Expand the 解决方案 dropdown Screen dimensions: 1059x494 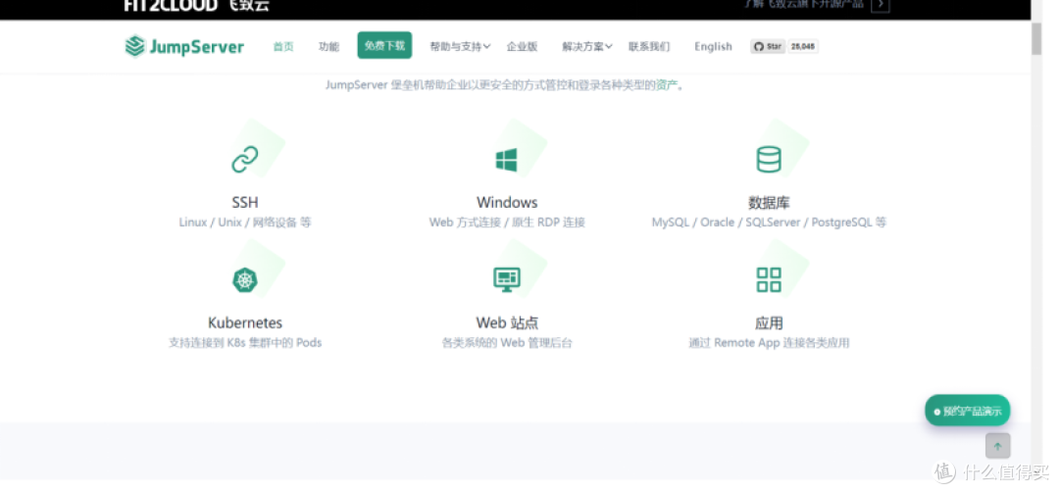587,47
